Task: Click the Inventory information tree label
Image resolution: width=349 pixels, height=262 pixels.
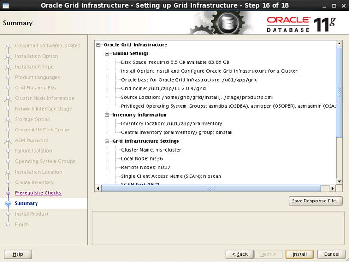Action: [139, 115]
